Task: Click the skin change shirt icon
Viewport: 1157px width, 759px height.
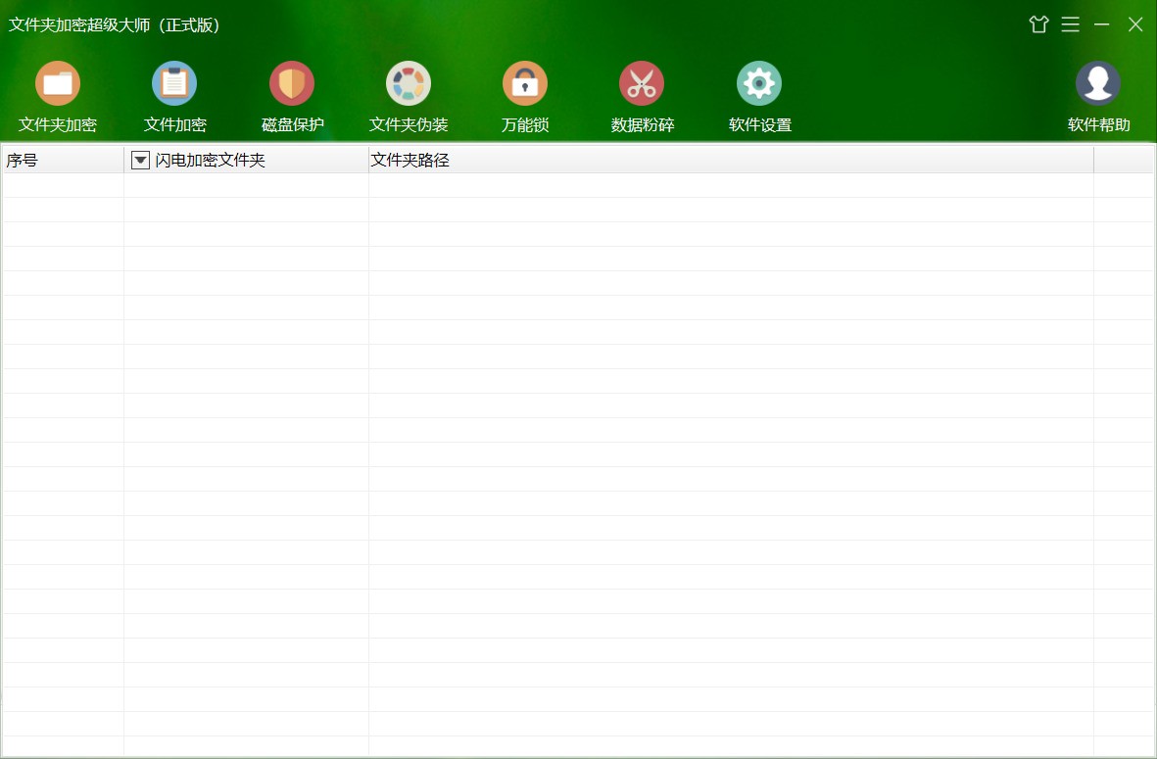Action: (1038, 24)
